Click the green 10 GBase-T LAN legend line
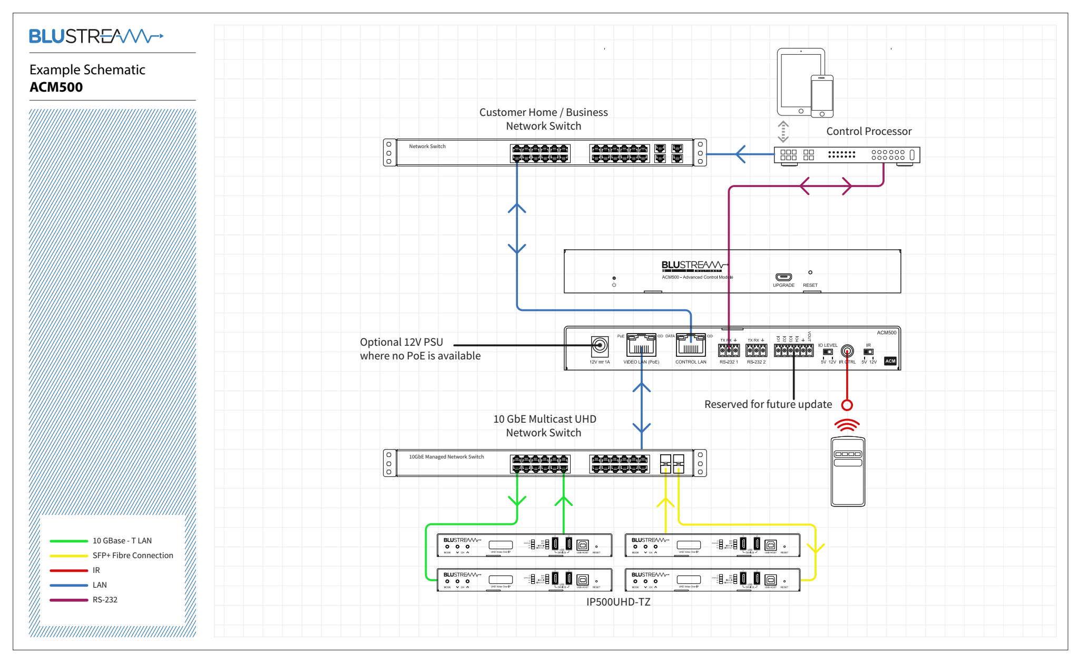The image size is (1079, 663). tap(68, 541)
